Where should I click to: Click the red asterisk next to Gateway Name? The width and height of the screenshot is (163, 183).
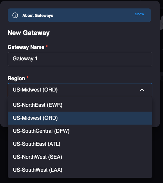[x=47, y=46]
